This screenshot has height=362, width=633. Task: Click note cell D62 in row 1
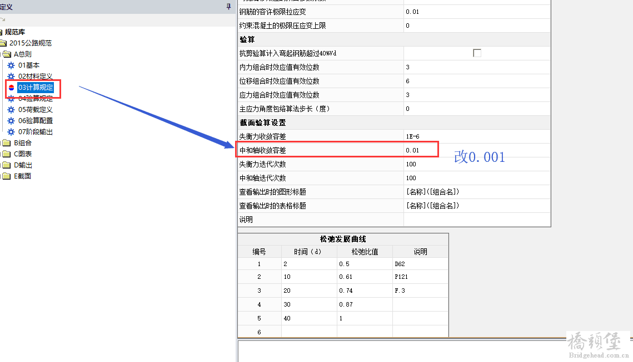pyautogui.click(x=420, y=264)
